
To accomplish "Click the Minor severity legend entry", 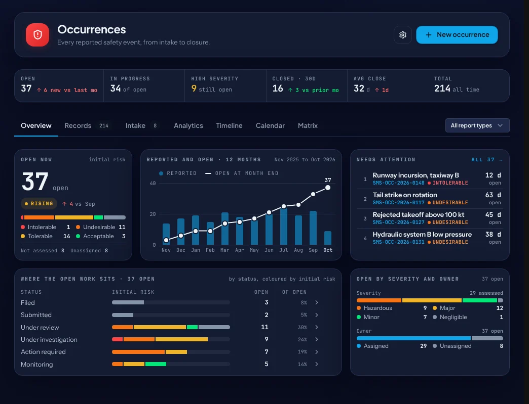I will pos(392,317).
